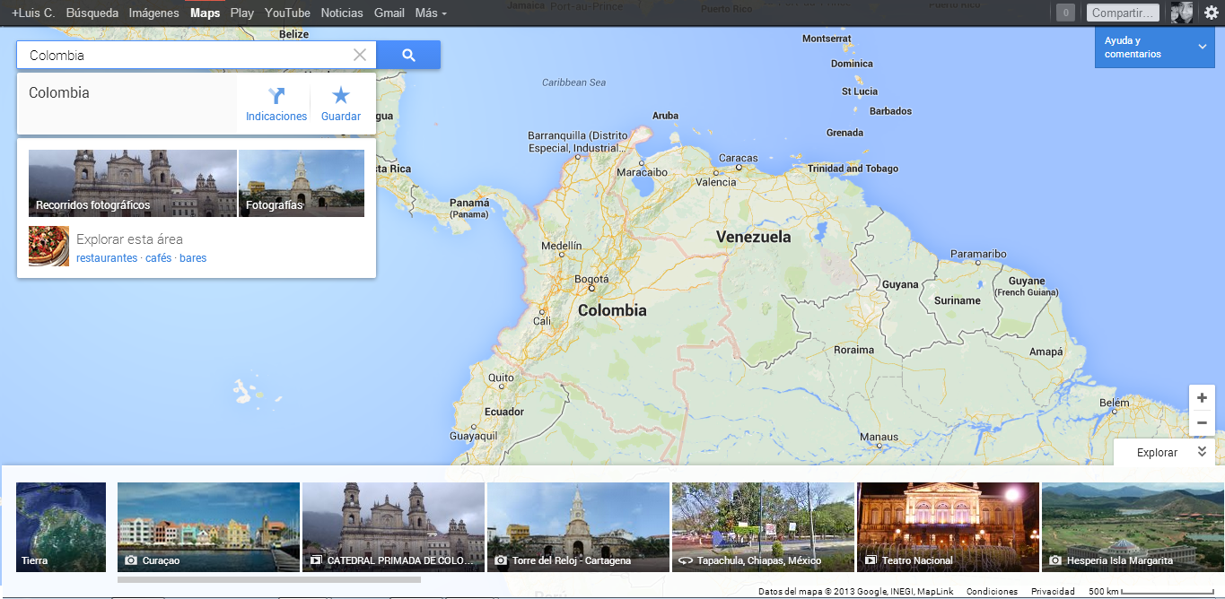
Task: Open the Curaçao photo
Action: tap(208, 527)
